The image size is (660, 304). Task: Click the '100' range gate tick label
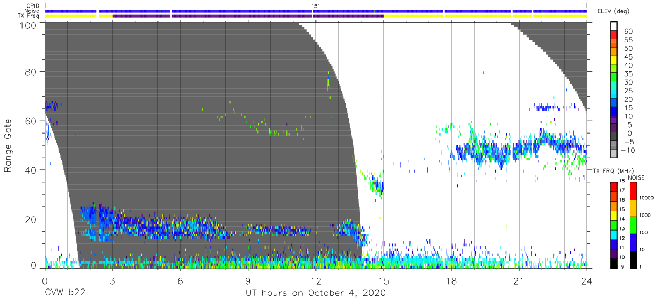point(28,25)
